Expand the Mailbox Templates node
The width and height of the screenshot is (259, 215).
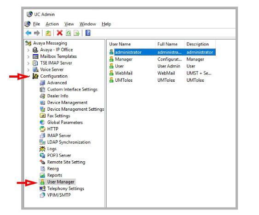tap(29, 57)
